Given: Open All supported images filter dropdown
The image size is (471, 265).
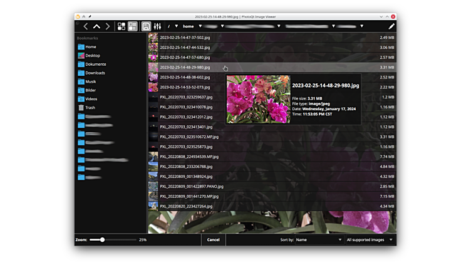Looking at the screenshot, I should pos(370,239).
